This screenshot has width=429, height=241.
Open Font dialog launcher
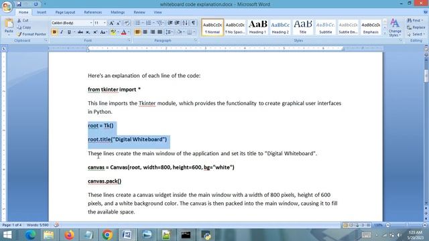tap(129, 40)
